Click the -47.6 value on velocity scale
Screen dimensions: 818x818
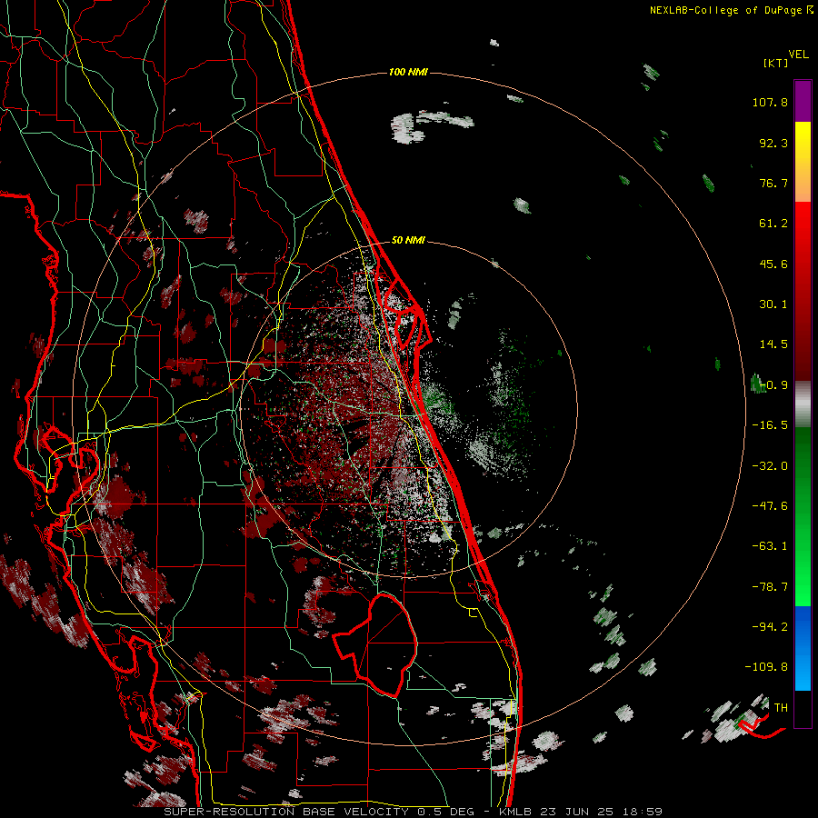(770, 506)
